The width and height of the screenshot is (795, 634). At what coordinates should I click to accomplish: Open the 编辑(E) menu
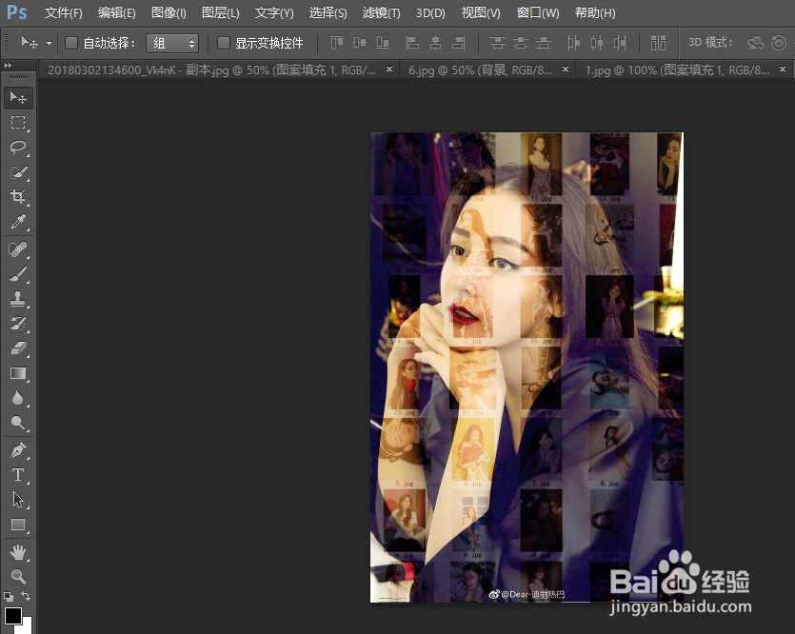tap(116, 12)
